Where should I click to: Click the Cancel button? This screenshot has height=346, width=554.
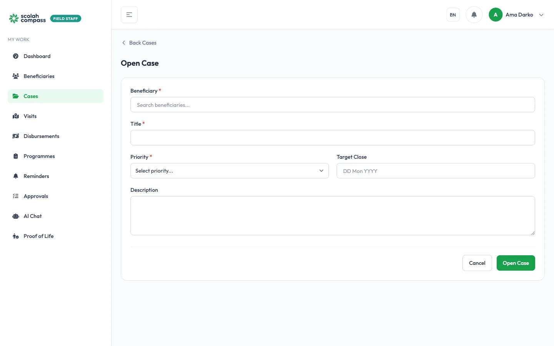pos(477,263)
